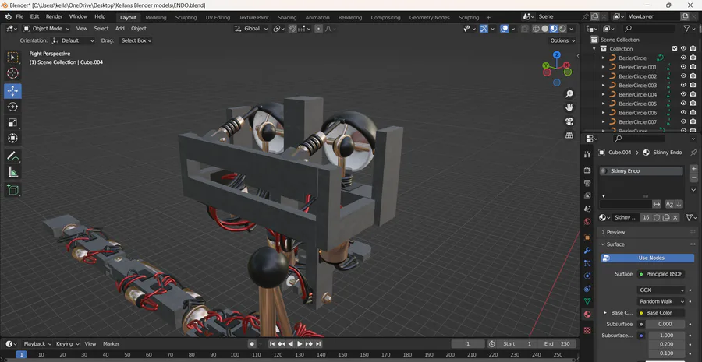Adjust the Subsurface 0.000 slider
The height and width of the screenshot is (362, 702).
(665, 324)
